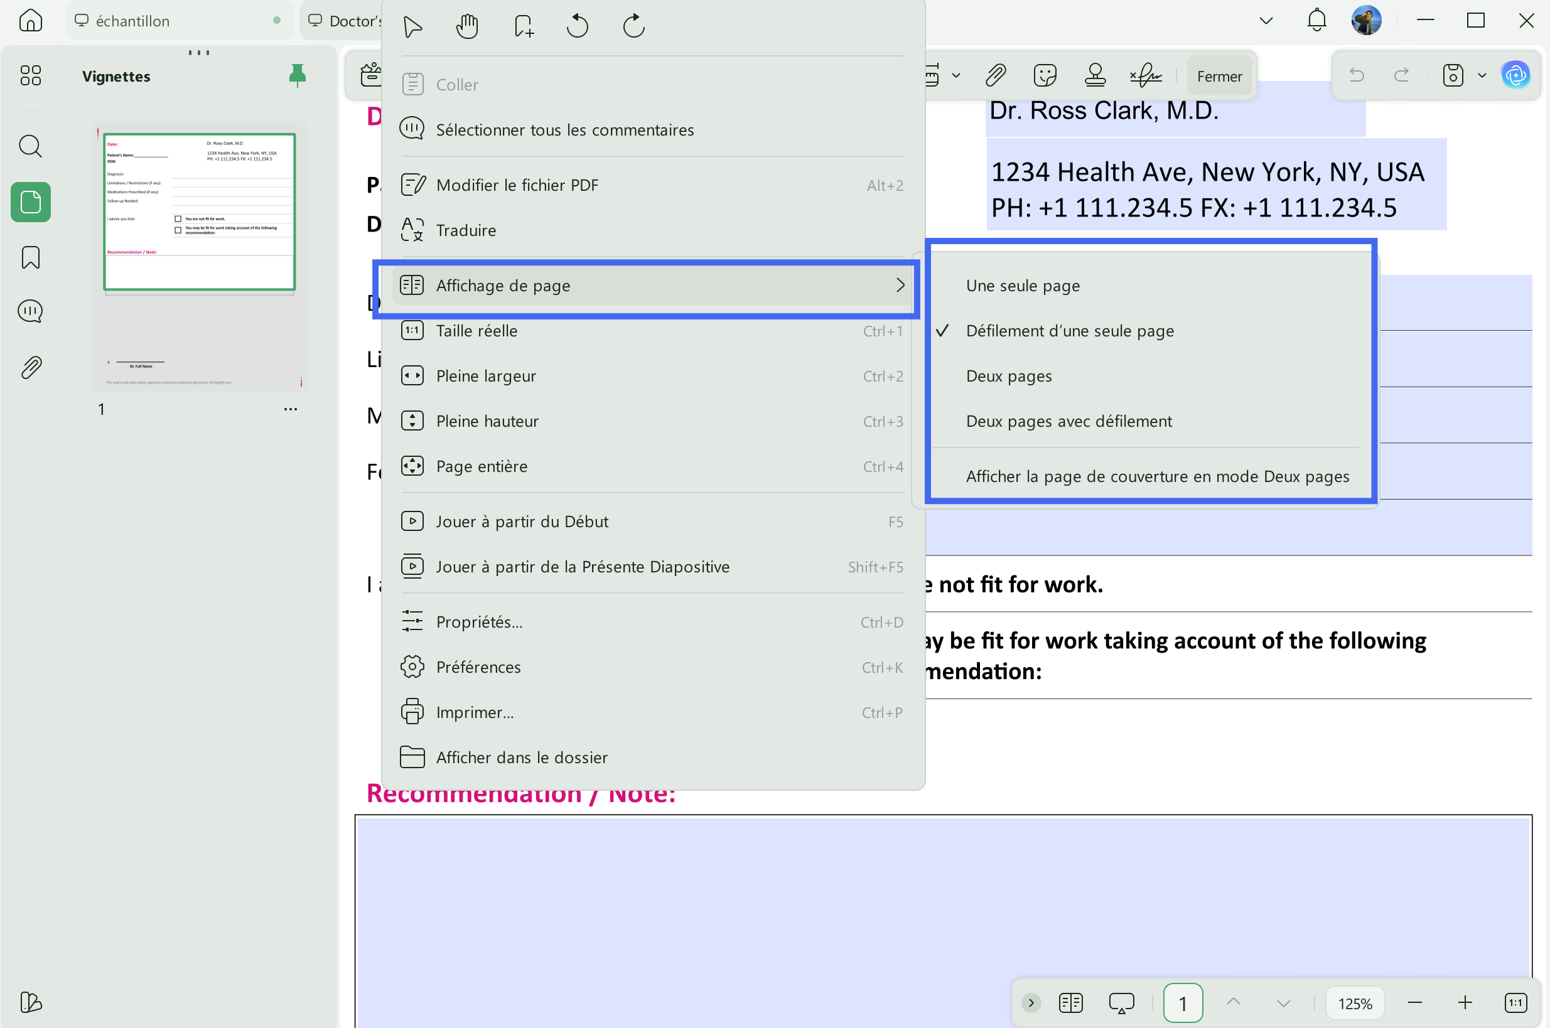Click the 'Fermer' button
This screenshot has width=1550, height=1028.
pyautogui.click(x=1219, y=76)
